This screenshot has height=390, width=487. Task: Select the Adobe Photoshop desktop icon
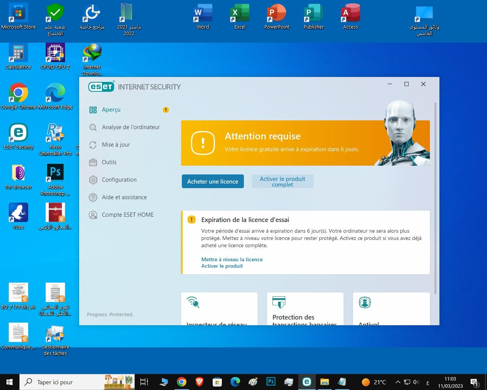tap(55, 180)
